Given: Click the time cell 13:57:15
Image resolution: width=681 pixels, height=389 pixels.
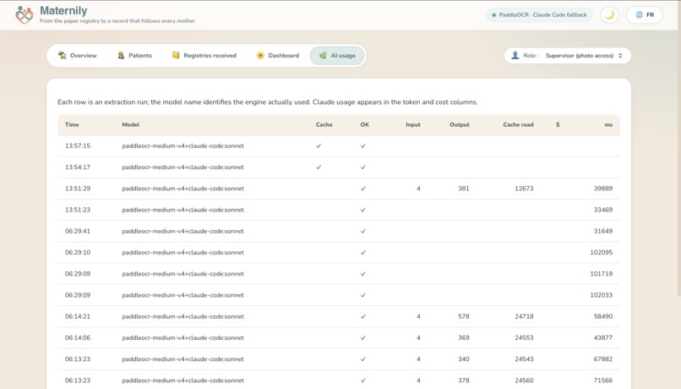Looking at the screenshot, I should (78, 146).
